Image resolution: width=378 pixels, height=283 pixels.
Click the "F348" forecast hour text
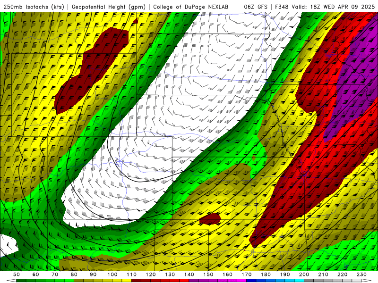click(x=282, y=7)
